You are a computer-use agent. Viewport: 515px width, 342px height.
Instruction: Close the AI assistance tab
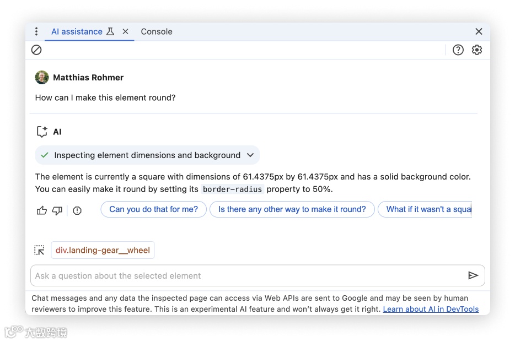126,31
